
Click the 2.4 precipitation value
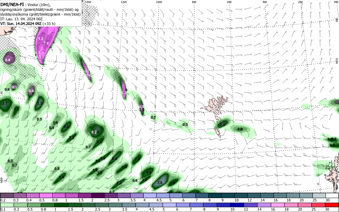tap(115, 158)
